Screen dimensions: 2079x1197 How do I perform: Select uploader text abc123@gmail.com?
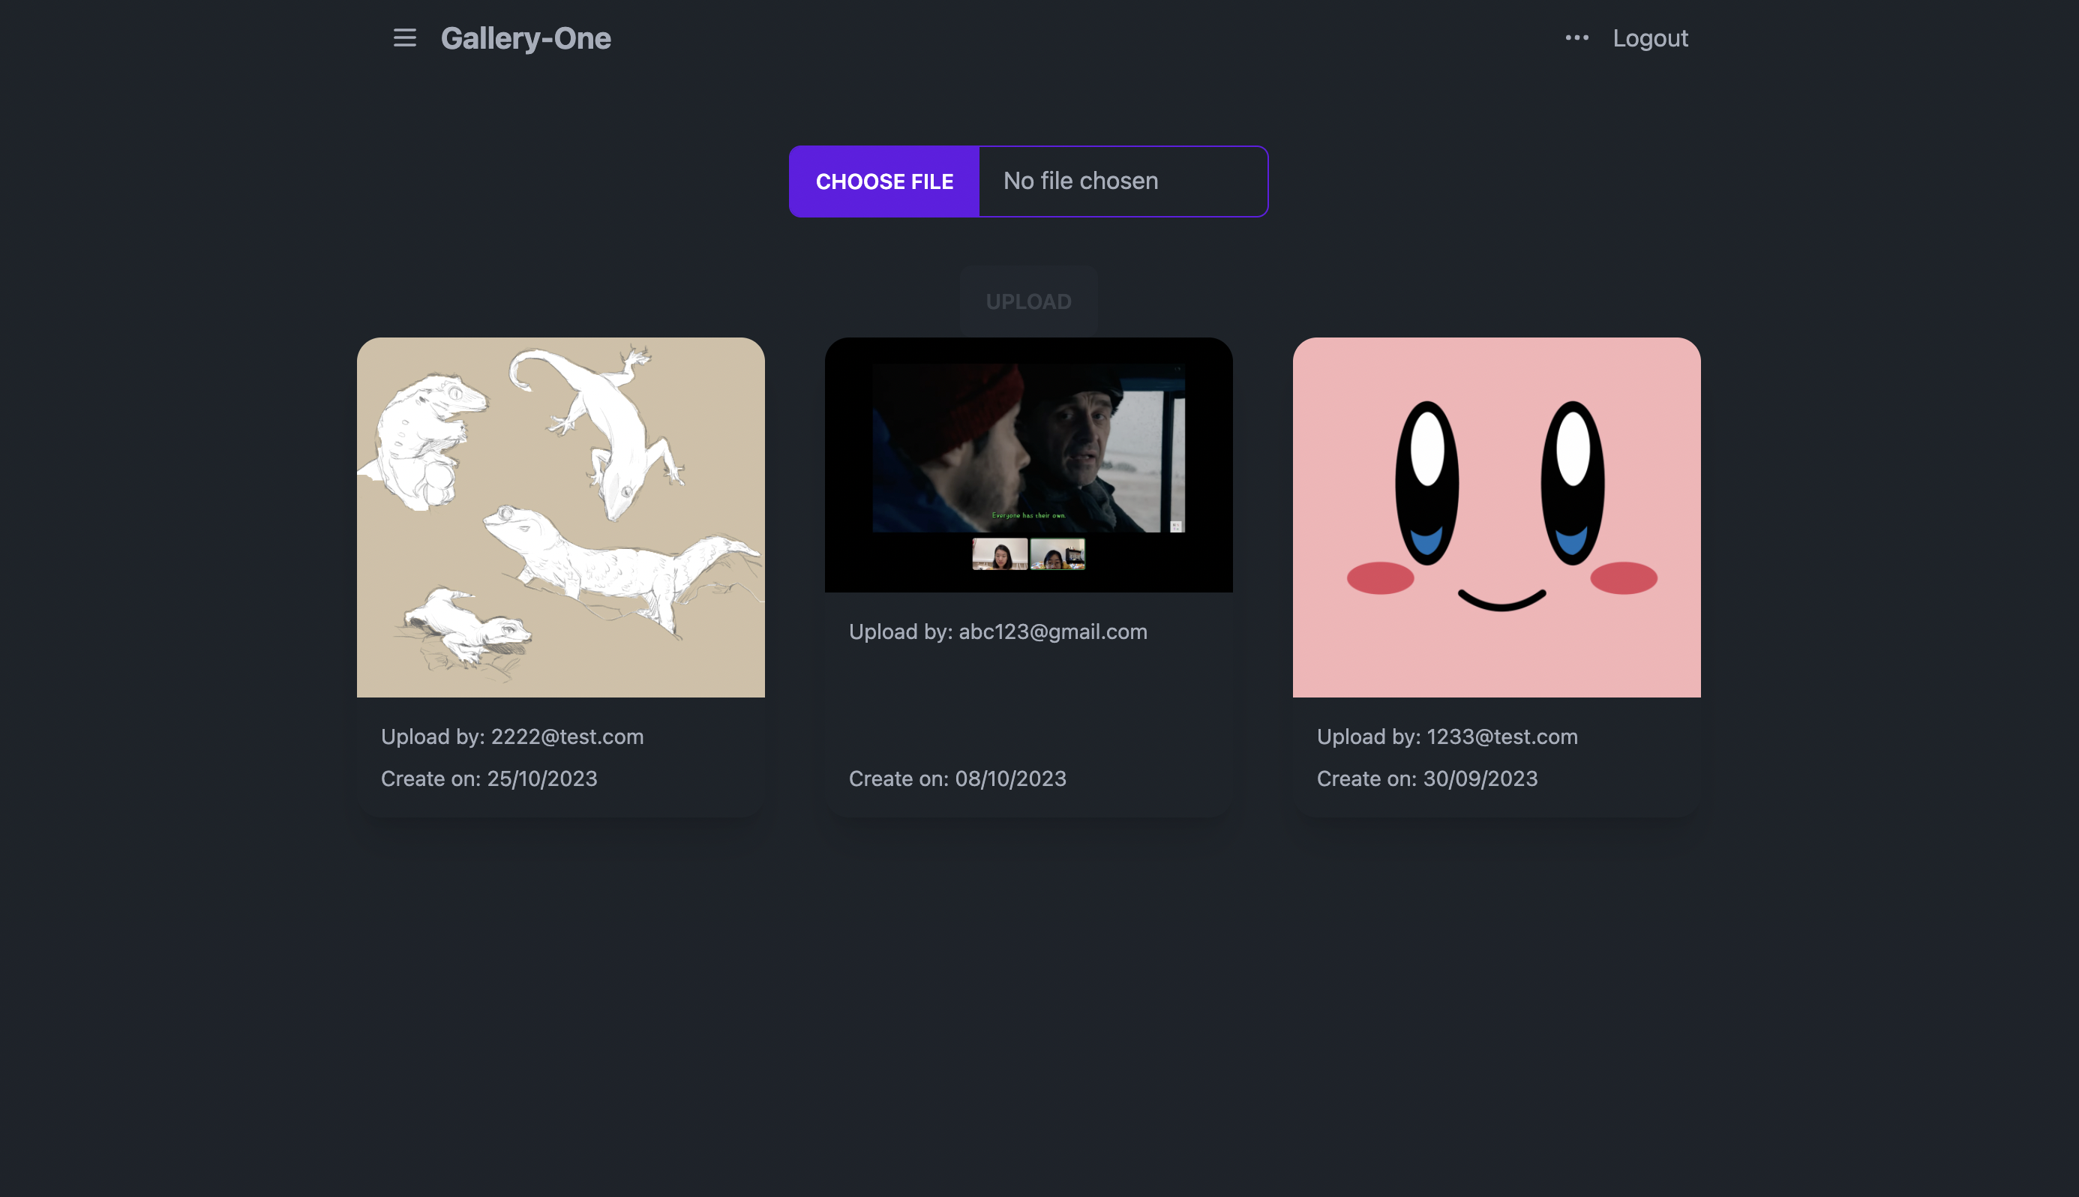(x=1052, y=631)
